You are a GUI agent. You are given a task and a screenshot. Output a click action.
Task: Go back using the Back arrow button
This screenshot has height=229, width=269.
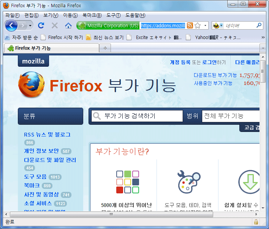11,26
